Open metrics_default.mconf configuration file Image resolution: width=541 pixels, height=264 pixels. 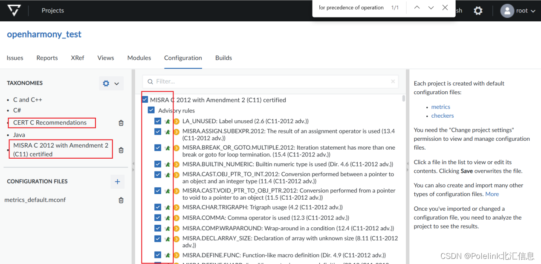pos(35,200)
